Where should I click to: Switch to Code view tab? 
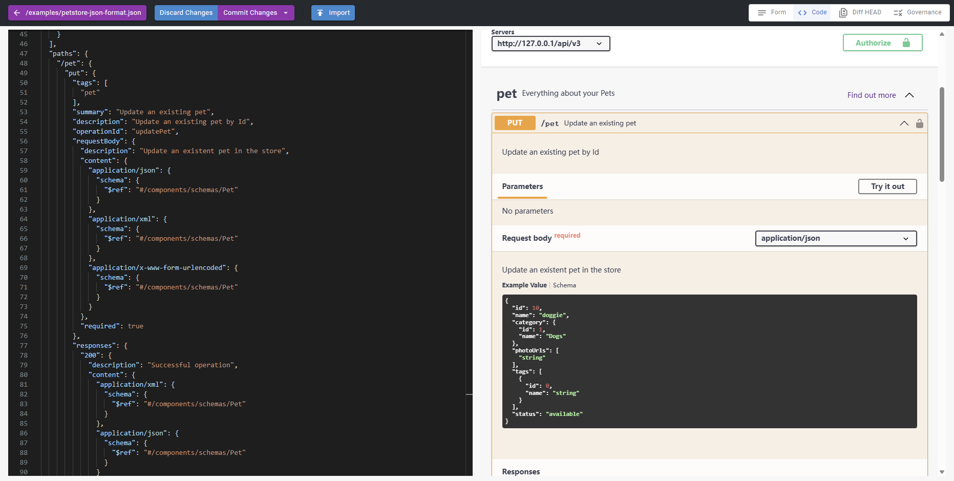pos(813,12)
